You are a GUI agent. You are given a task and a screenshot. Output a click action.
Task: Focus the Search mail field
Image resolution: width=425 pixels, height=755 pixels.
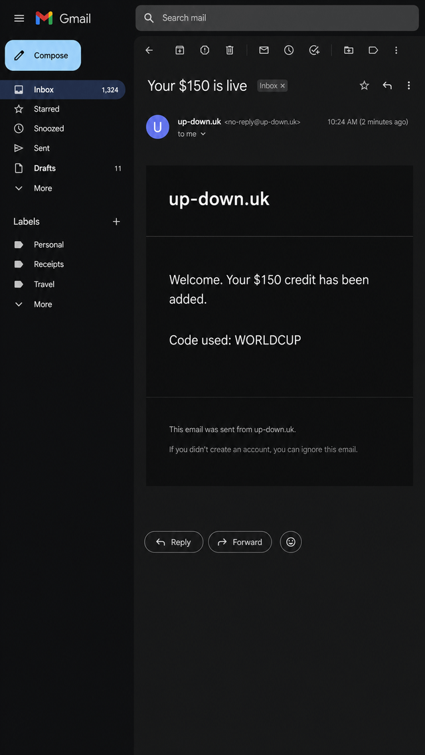[x=277, y=18]
